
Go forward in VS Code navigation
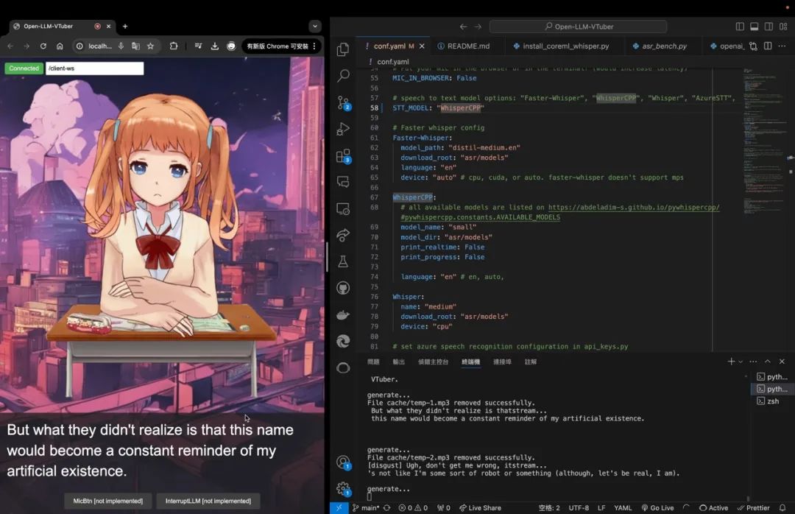478,27
